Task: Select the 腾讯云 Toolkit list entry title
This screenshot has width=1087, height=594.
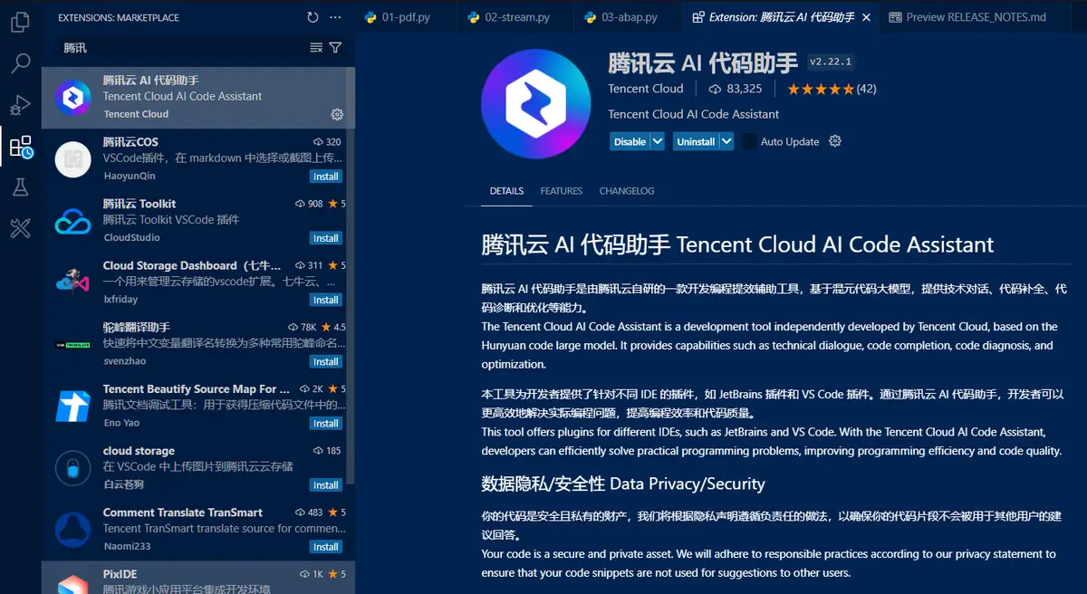Action: [x=139, y=204]
